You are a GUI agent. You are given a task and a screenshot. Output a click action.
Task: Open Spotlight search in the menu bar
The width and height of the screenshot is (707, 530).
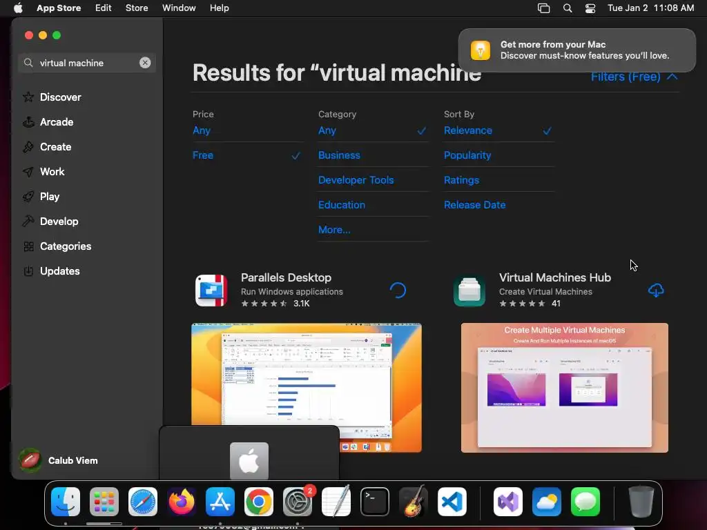tap(568, 8)
